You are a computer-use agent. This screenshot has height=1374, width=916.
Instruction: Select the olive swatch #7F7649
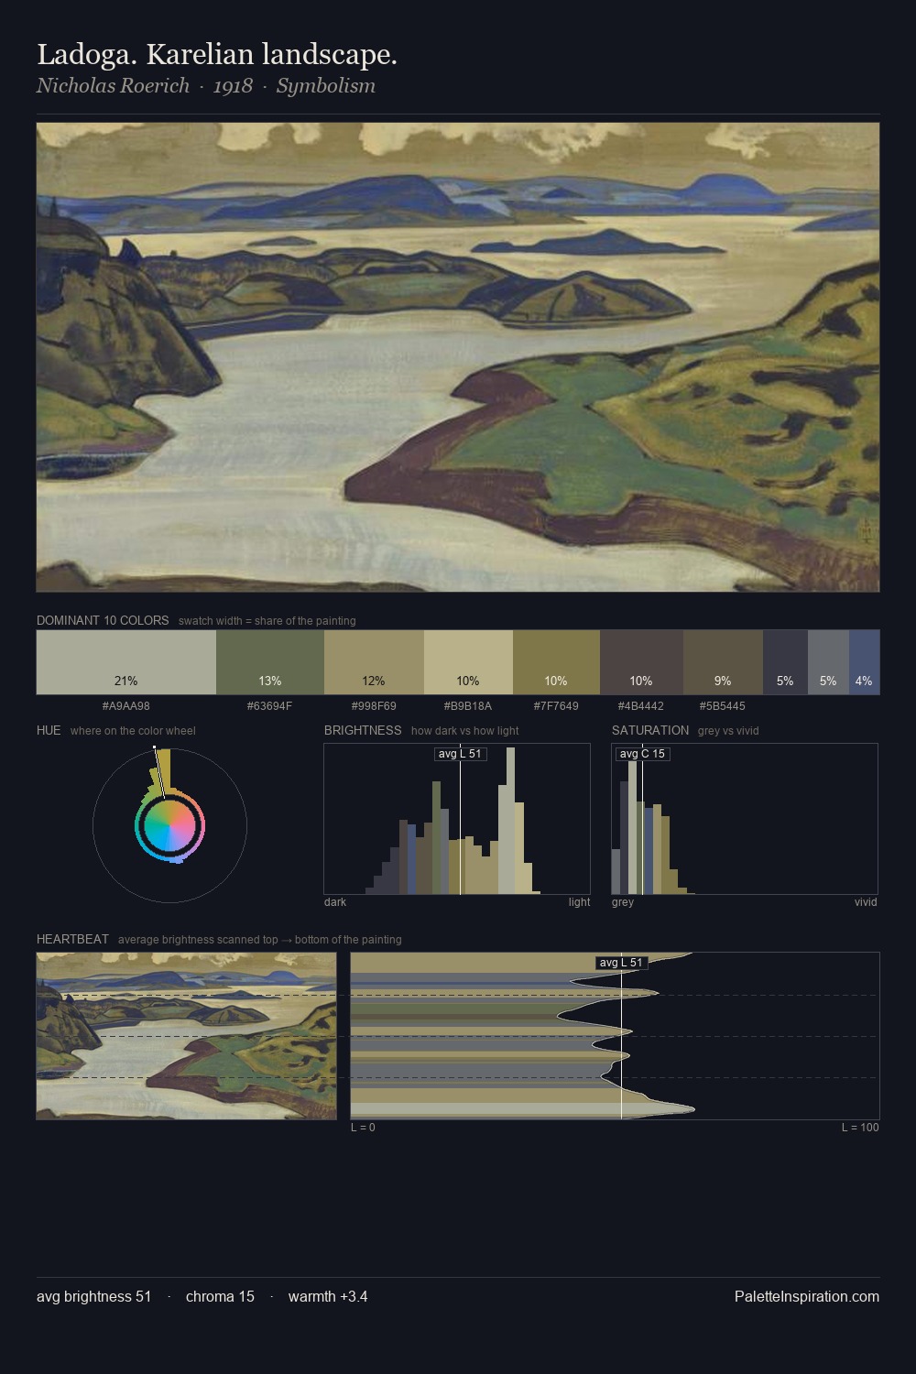point(556,662)
